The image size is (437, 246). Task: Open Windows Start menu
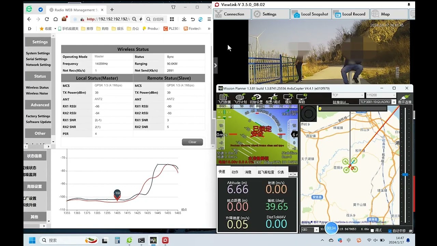click(32, 240)
